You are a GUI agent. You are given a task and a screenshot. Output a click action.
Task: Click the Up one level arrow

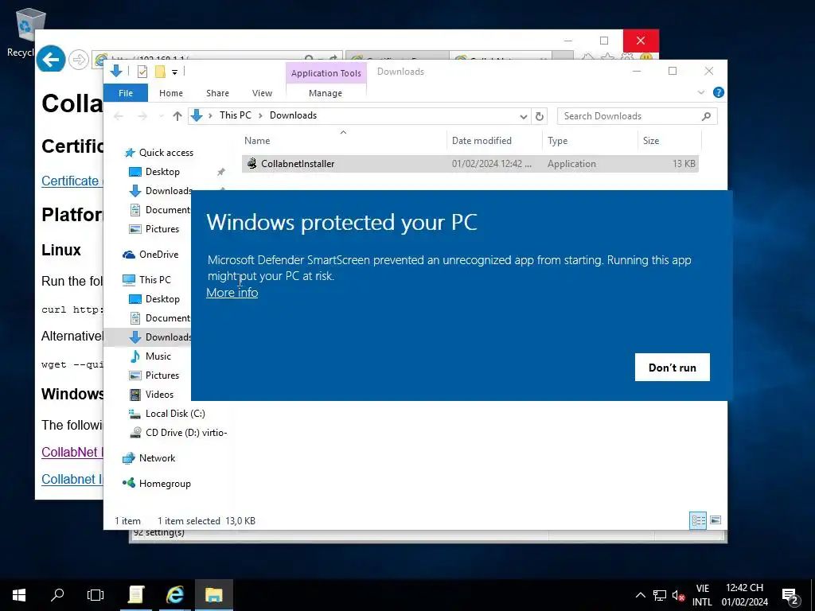coord(177,116)
